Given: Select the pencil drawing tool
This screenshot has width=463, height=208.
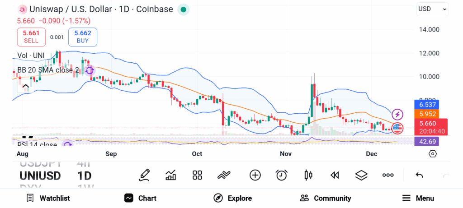Looking at the screenshot, I should pos(144,175).
